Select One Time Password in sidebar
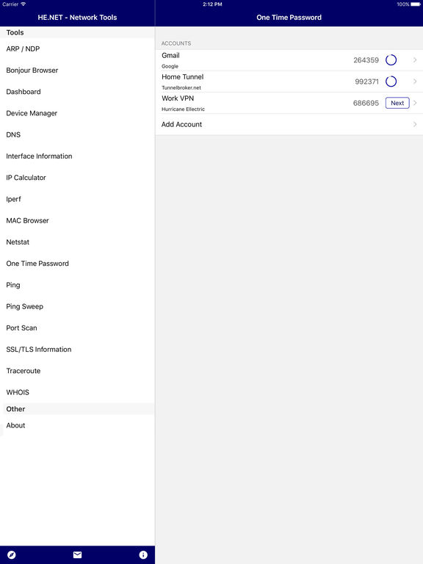This screenshot has height=564, width=423. [37, 264]
